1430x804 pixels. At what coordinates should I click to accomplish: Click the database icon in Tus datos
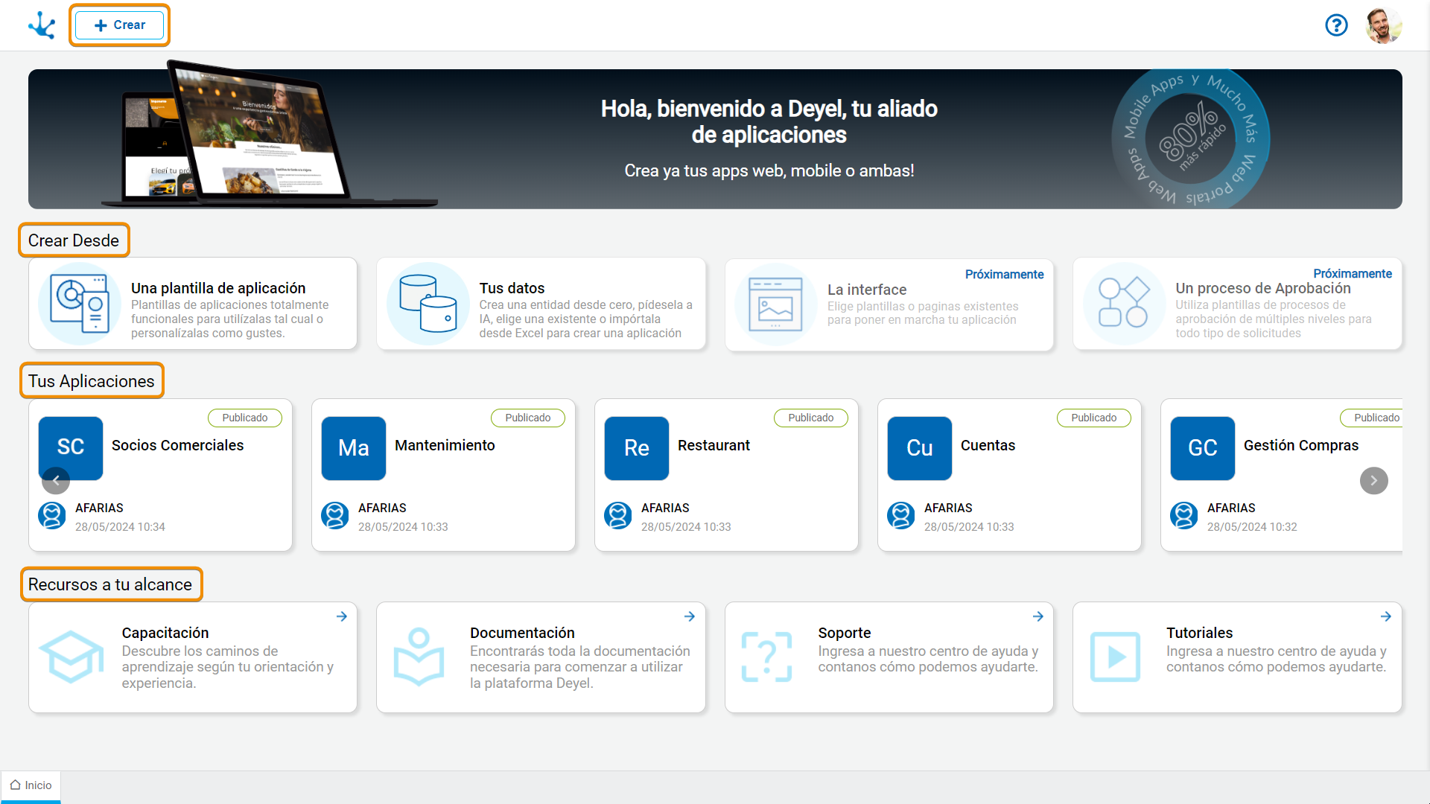pos(428,304)
